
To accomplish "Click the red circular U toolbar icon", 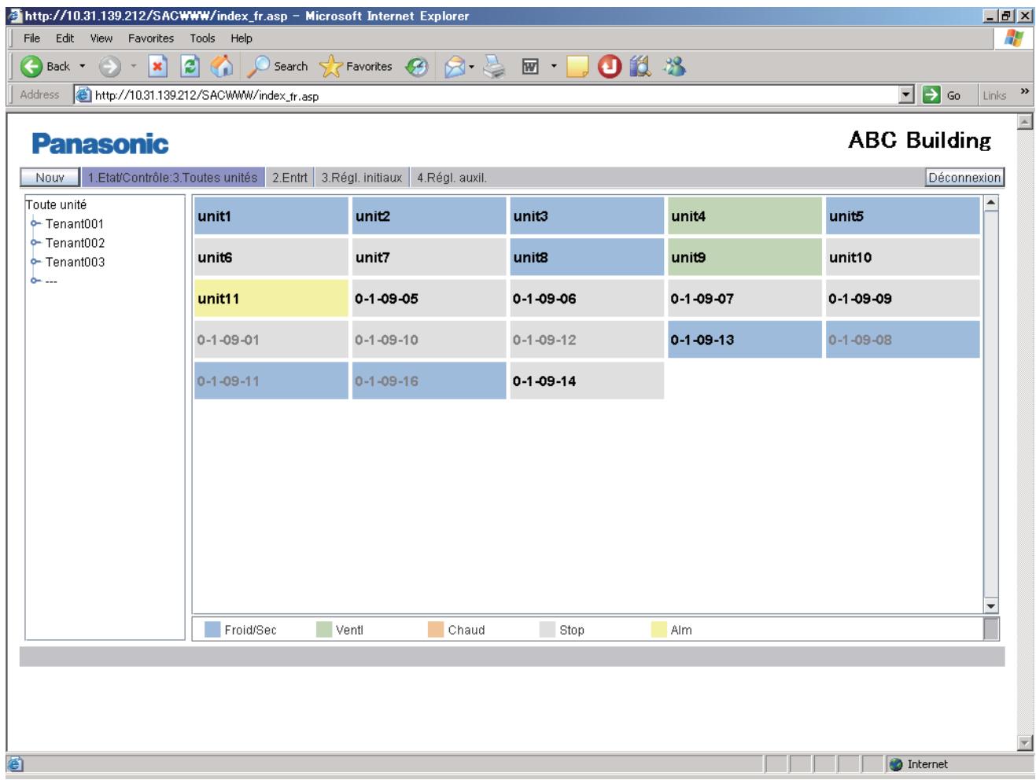I will point(610,68).
